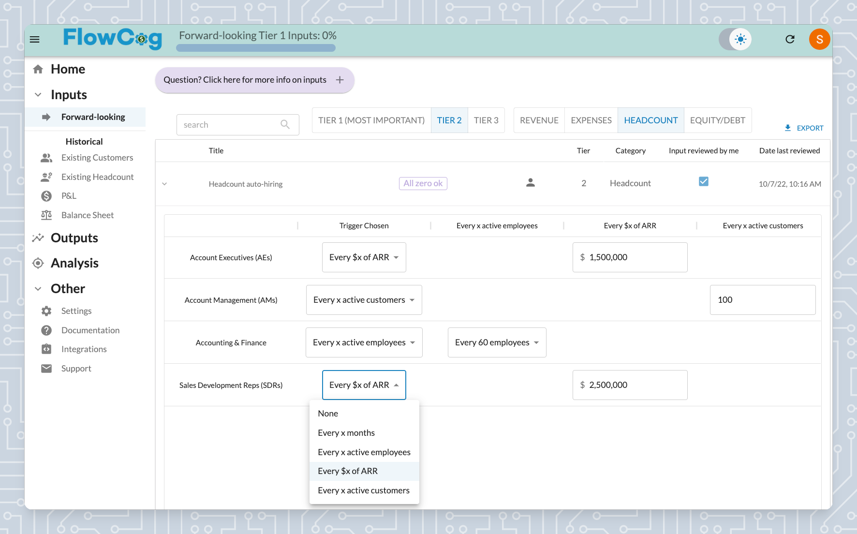Click the Balance Sheet scales icon
The height and width of the screenshot is (534, 857).
click(x=46, y=215)
